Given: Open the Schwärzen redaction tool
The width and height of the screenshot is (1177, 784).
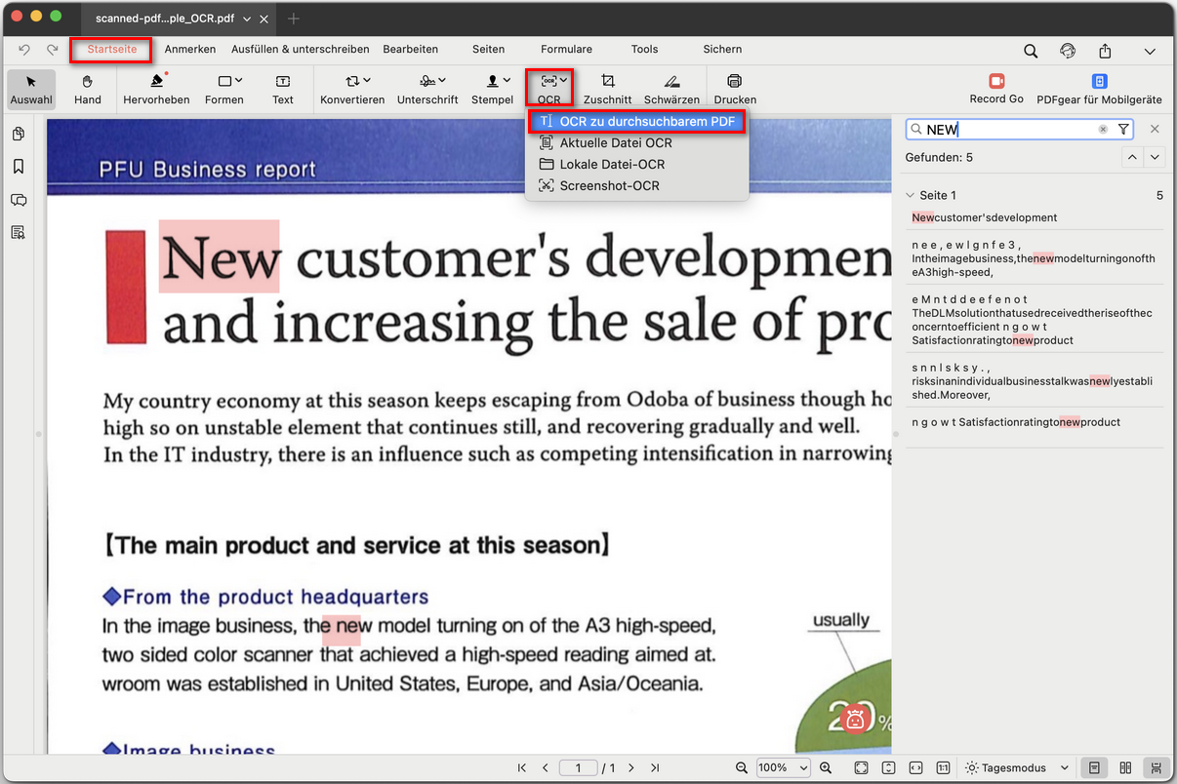Looking at the screenshot, I should click(671, 88).
